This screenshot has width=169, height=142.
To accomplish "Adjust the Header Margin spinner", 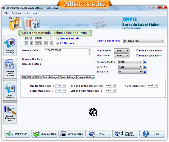I will click(64, 86).
